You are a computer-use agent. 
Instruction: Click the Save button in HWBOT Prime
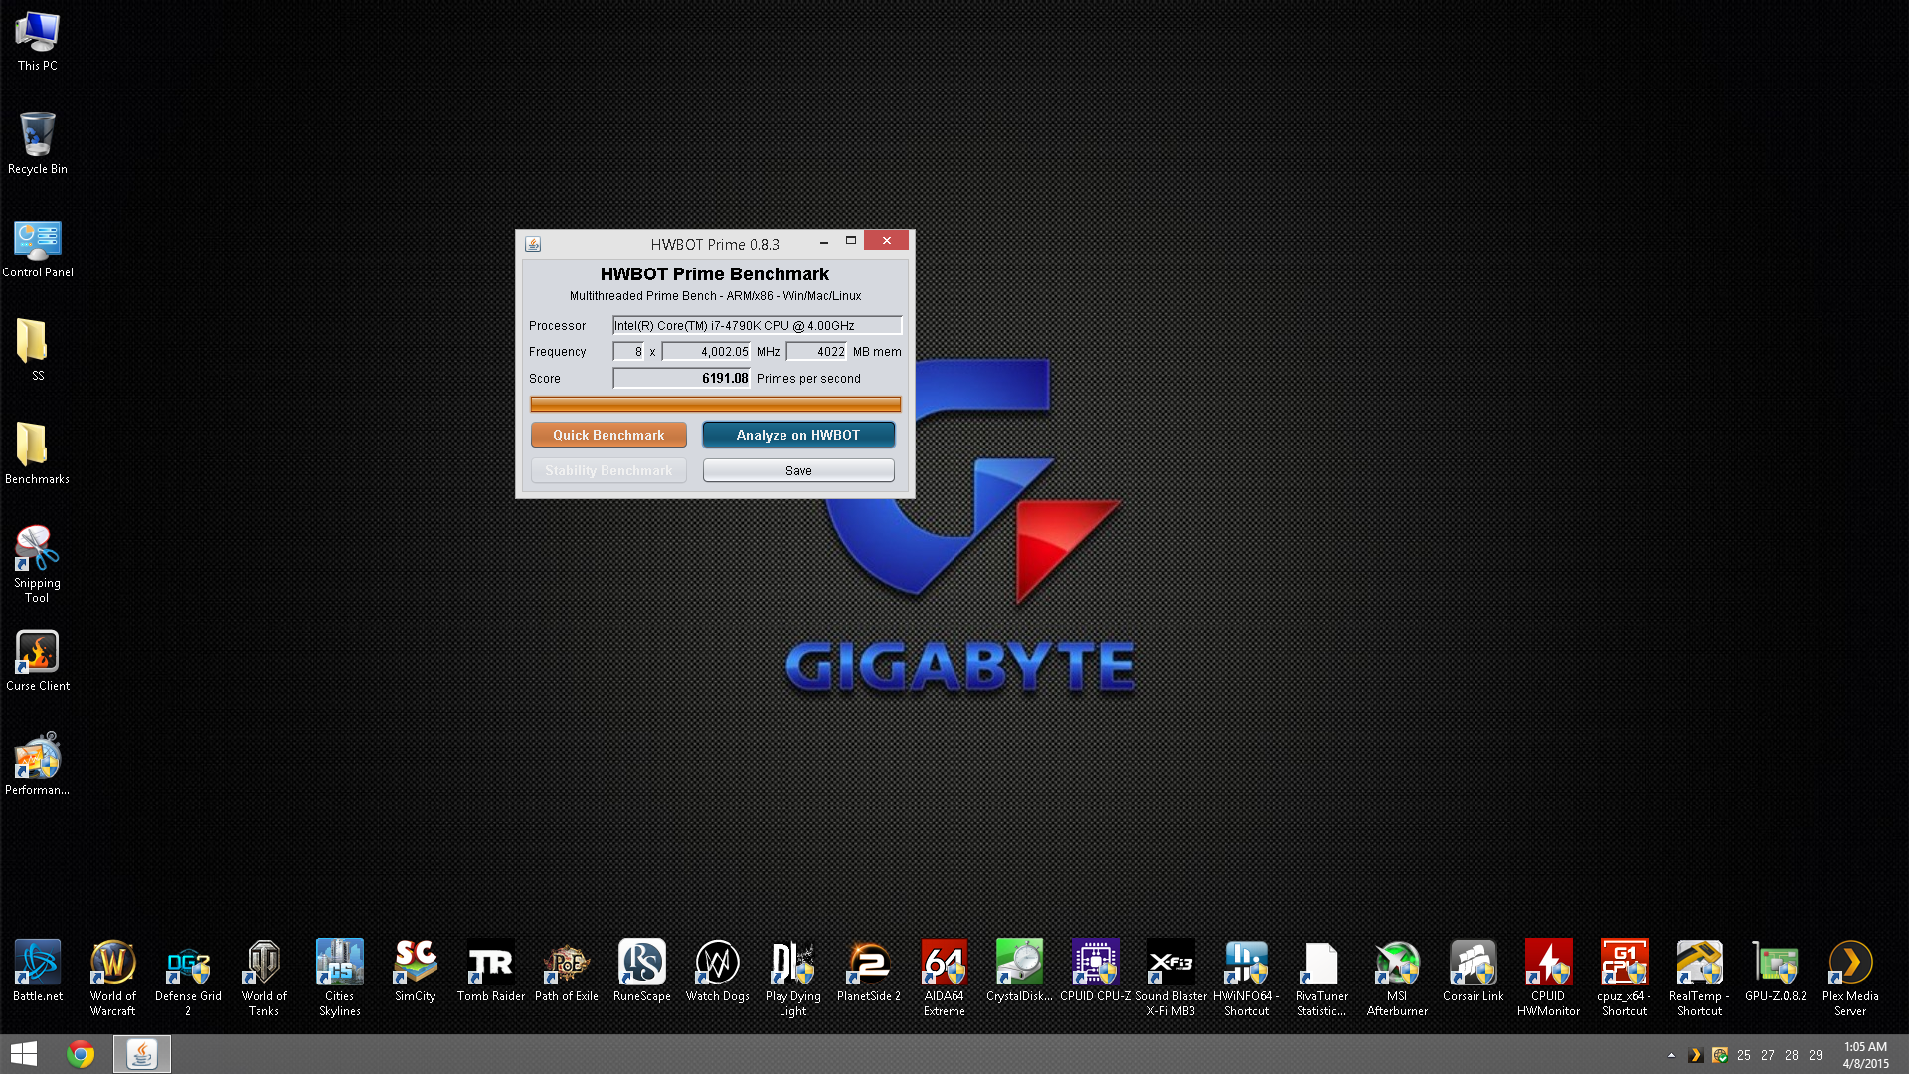pyautogui.click(x=798, y=470)
